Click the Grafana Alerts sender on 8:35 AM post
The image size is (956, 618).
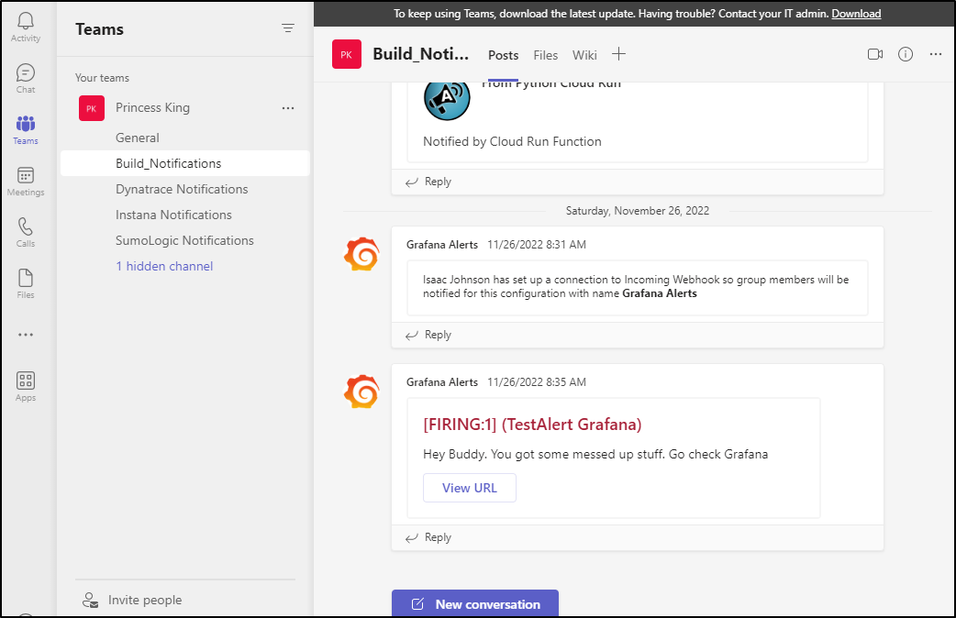coord(442,382)
